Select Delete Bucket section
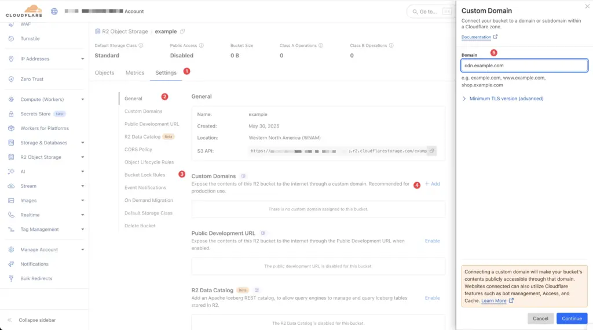The image size is (593, 330). pyautogui.click(x=140, y=226)
